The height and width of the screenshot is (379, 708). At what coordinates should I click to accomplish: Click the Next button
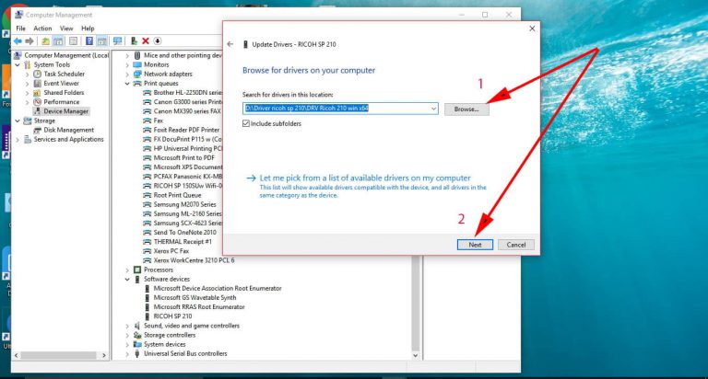475,245
